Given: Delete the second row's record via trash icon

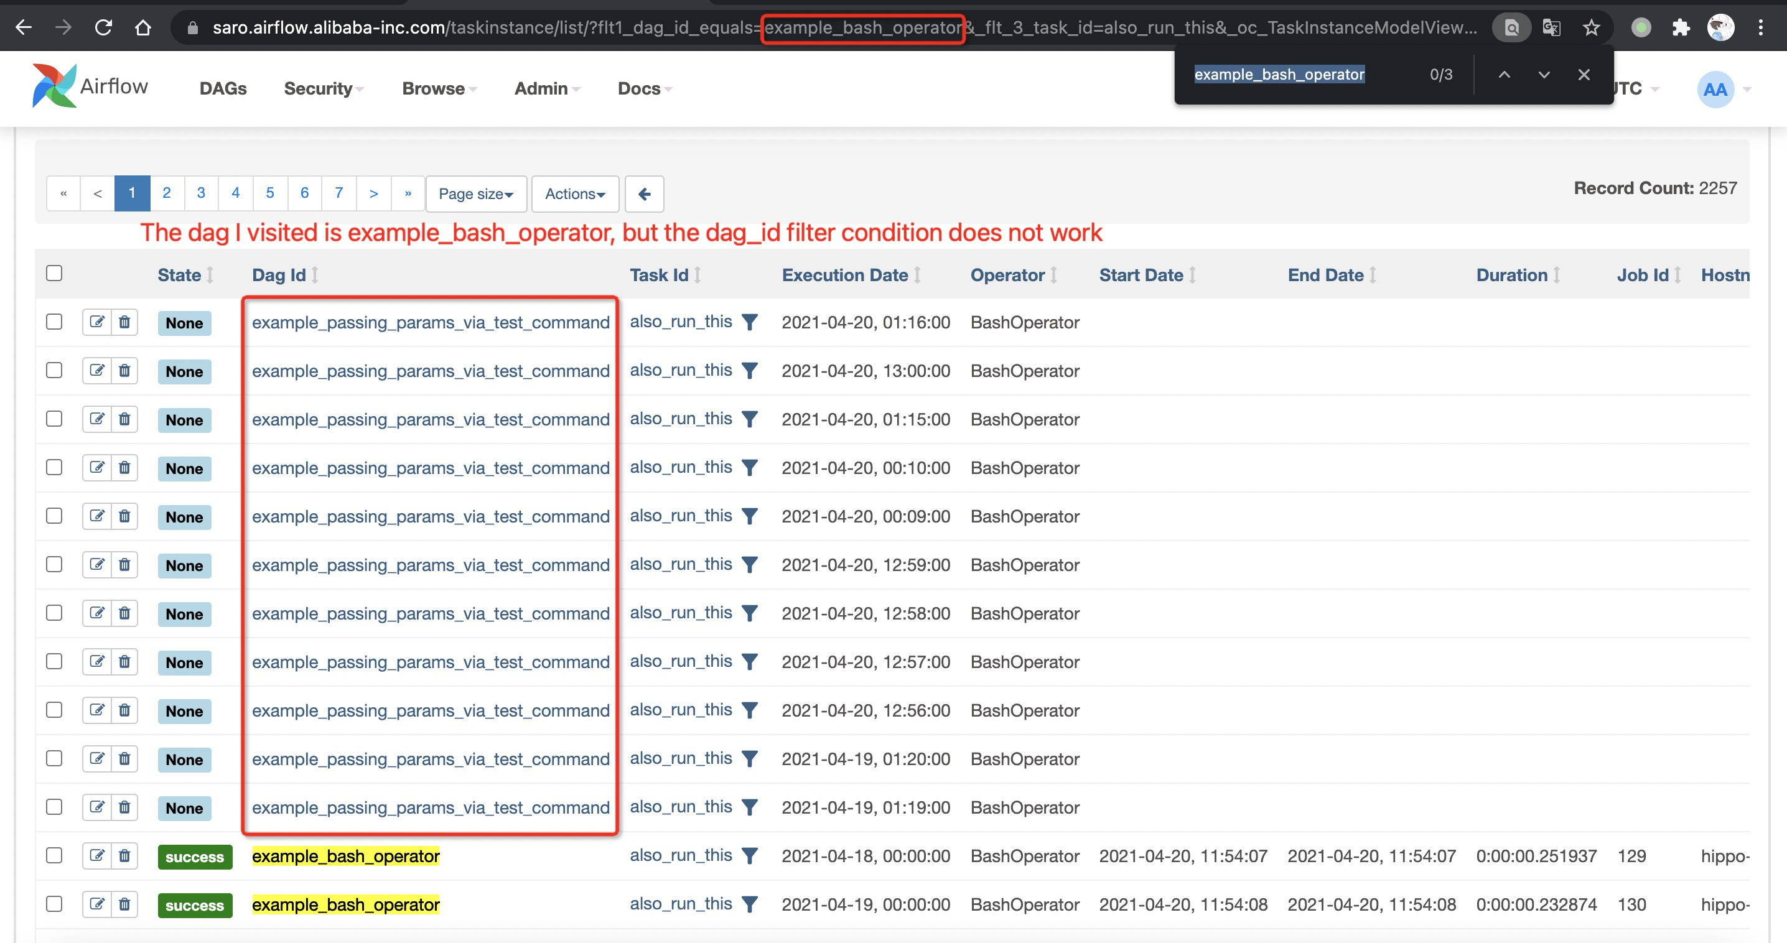Looking at the screenshot, I should click(124, 370).
